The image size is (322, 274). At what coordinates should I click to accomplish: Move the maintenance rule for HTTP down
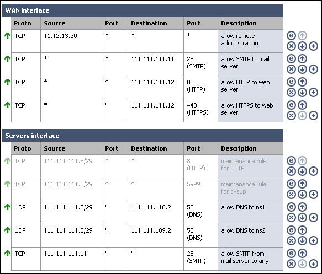302,171
